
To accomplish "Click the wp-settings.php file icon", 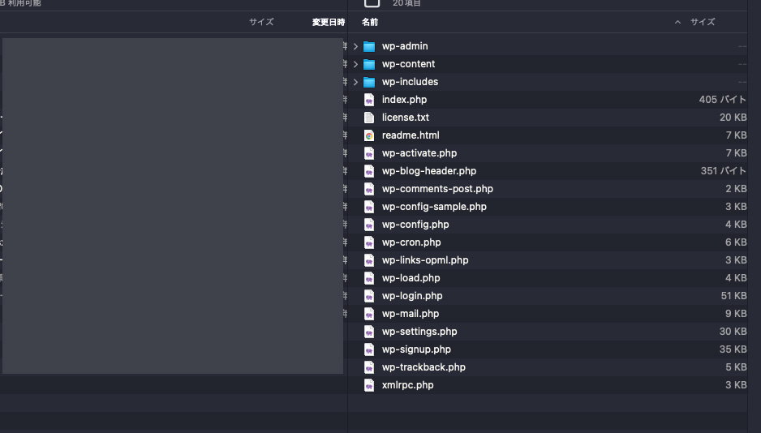I will tap(369, 332).
